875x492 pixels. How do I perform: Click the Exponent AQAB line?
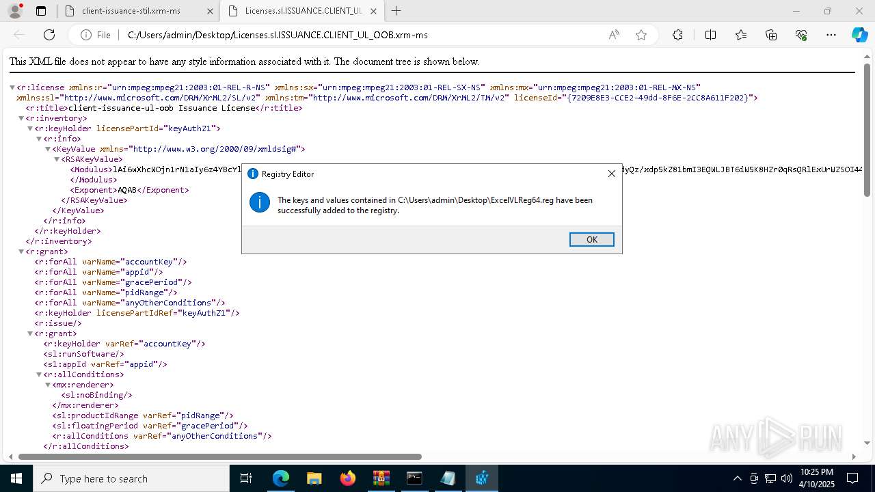[130, 190]
